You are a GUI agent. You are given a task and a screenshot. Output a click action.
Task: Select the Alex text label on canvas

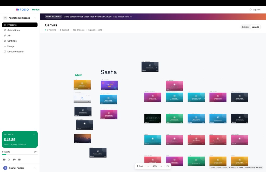click(x=78, y=75)
